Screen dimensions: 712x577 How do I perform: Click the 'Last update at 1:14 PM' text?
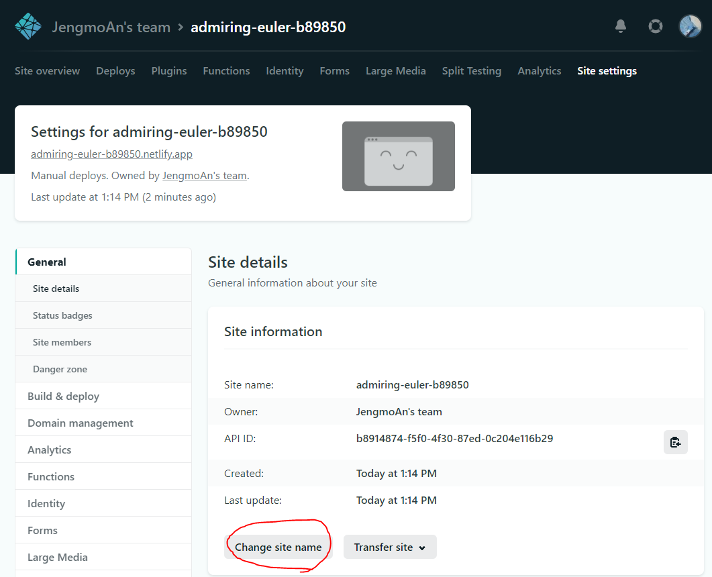click(123, 197)
